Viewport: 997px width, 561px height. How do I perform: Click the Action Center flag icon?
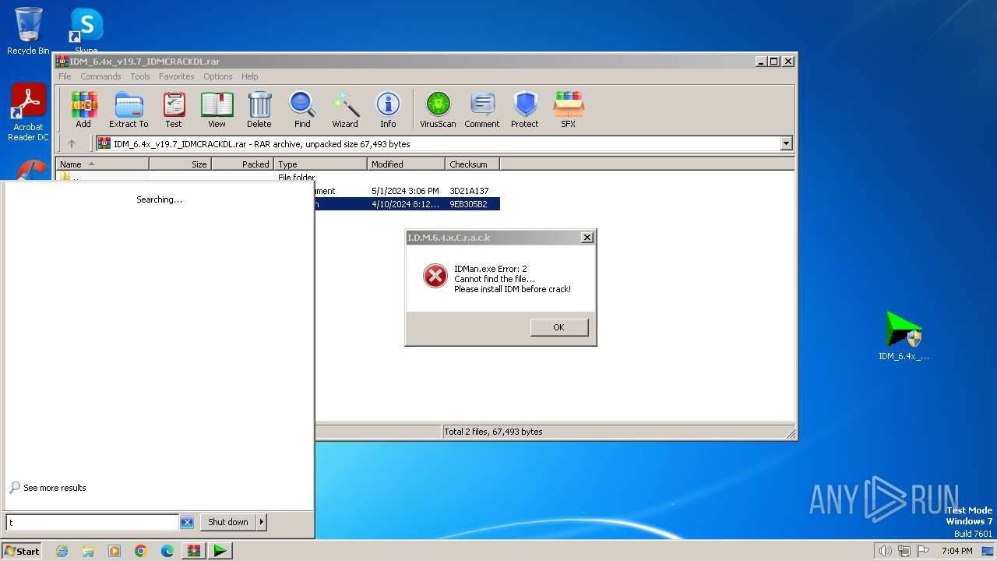(x=924, y=551)
